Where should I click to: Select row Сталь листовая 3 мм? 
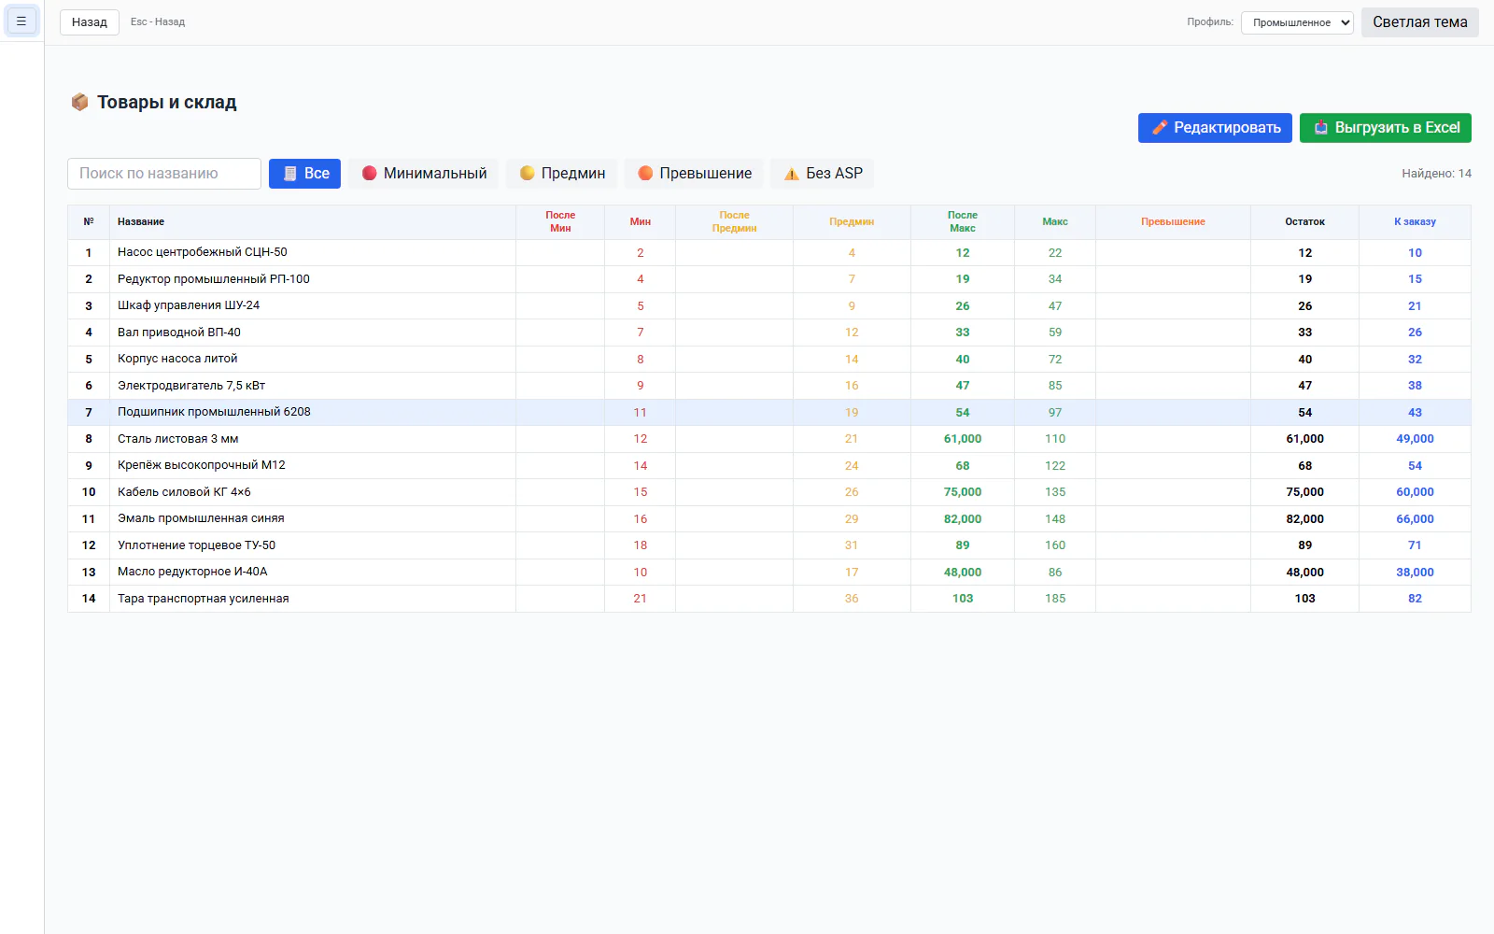point(768,439)
